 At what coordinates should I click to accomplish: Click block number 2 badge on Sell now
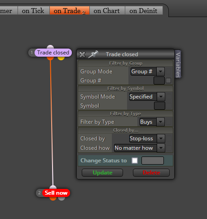40,193
